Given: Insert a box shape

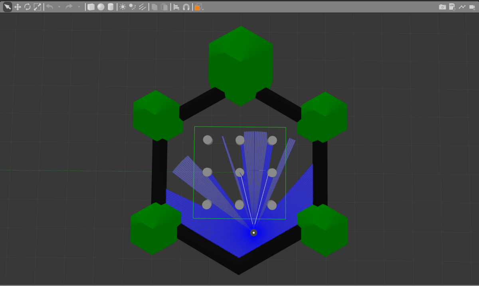Looking at the screenshot, I should (x=91, y=7).
